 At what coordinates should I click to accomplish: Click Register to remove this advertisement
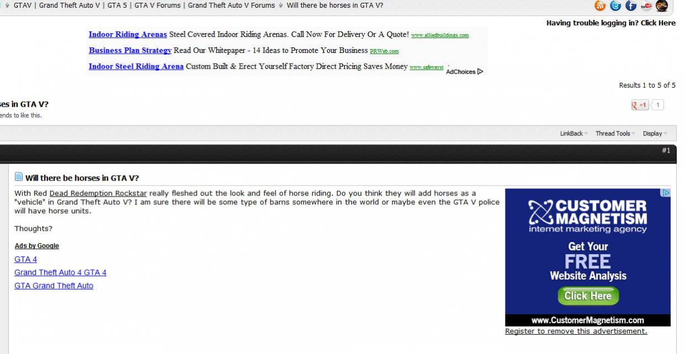(576, 331)
